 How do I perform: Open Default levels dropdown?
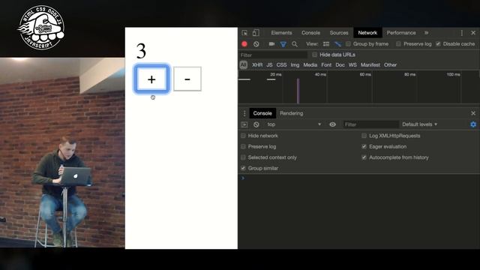(x=420, y=124)
